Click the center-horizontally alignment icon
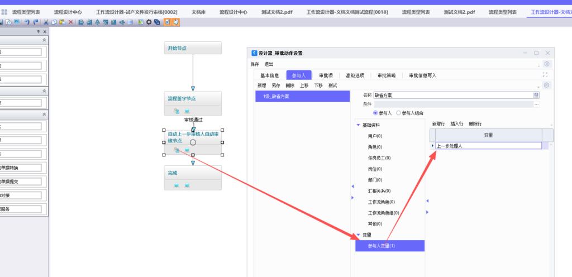 (x=97, y=22)
